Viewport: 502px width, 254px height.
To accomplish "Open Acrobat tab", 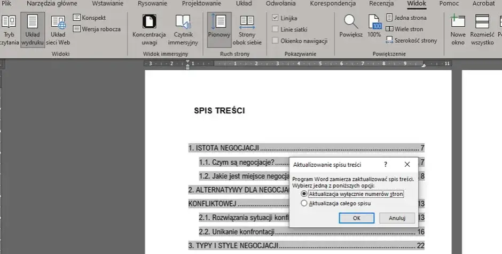I will [x=483, y=4].
